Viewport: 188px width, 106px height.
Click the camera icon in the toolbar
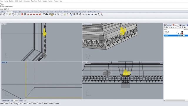46,14
